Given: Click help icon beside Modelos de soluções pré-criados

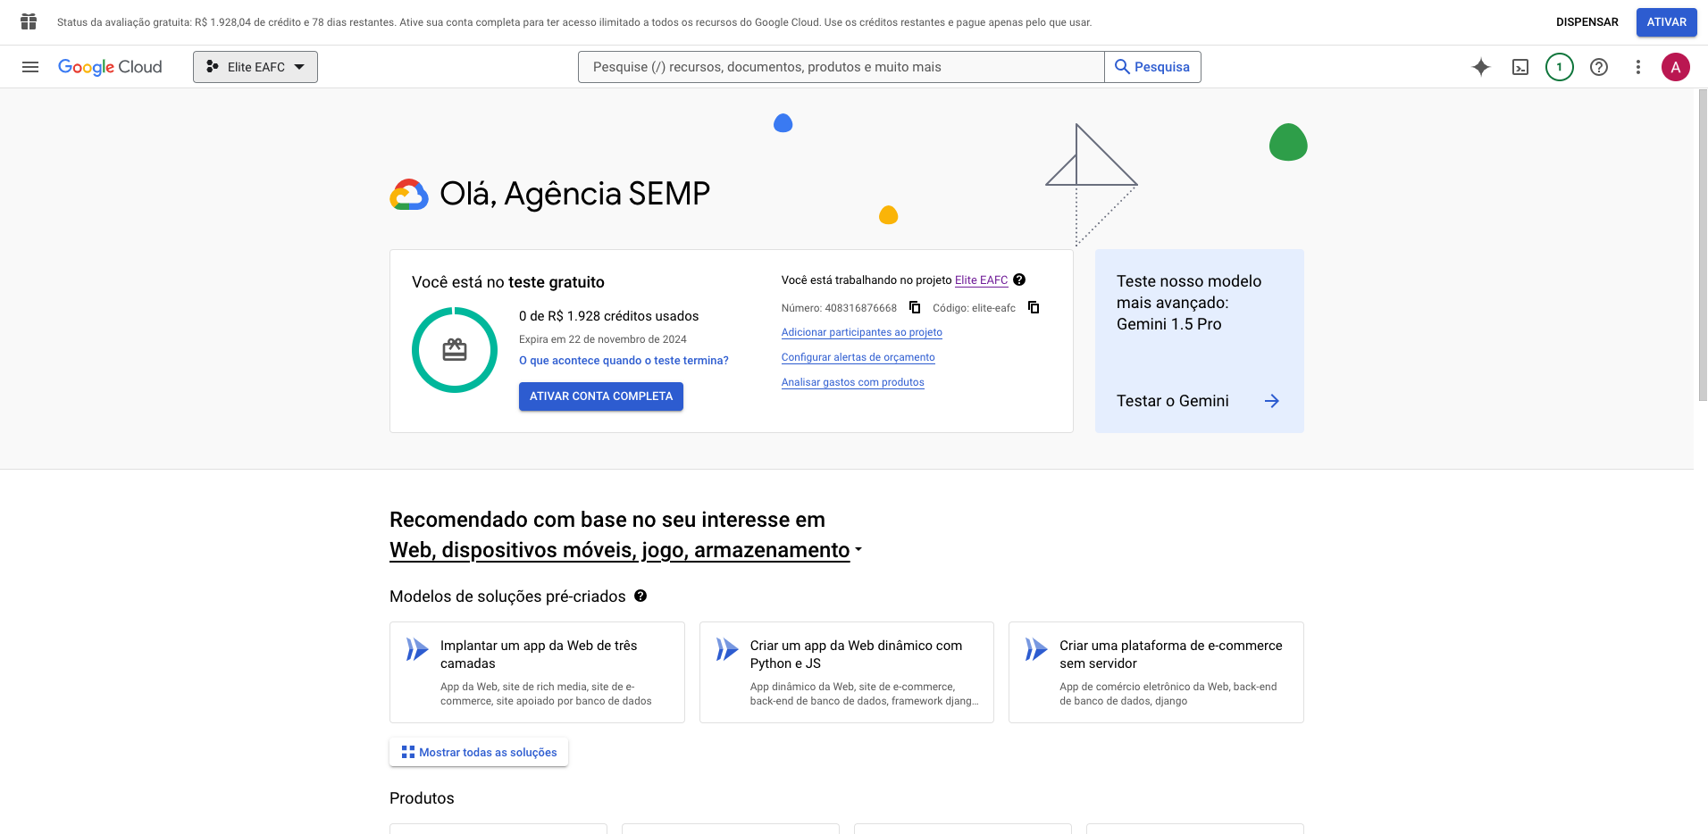Looking at the screenshot, I should 640,596.
